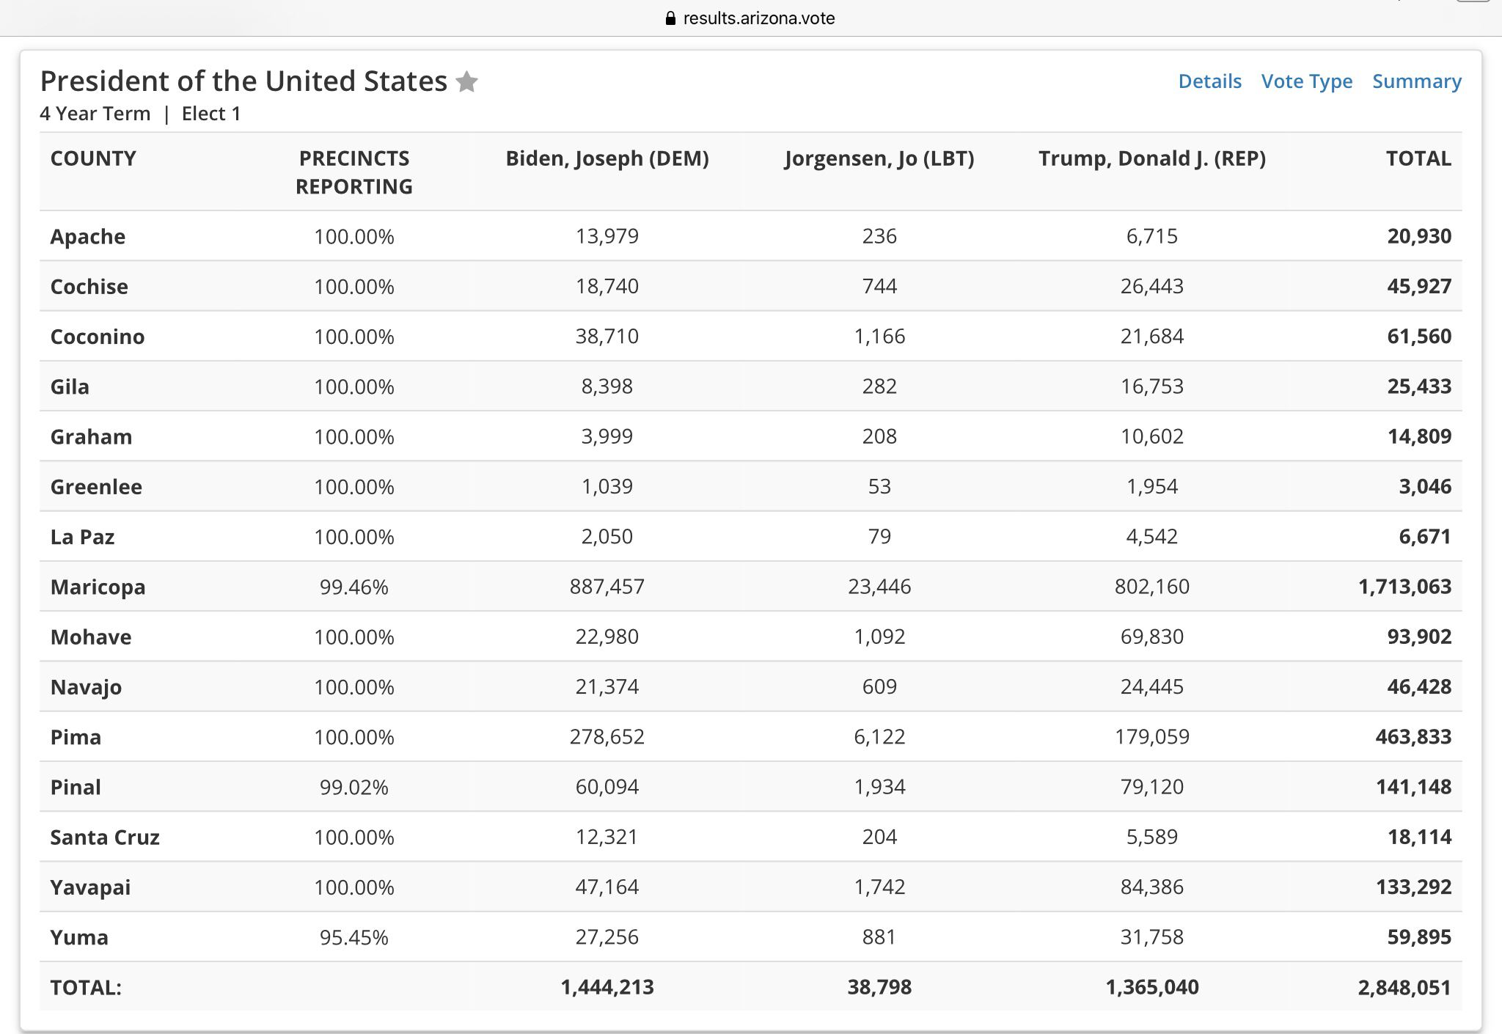
Task: Select the Trump, Donald J. (REP) header
Action: pyautogui.click(x=1151, y=159)
